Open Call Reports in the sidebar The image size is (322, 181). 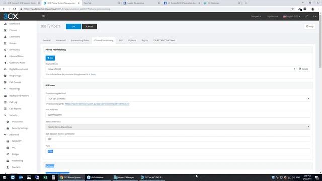coord(15,109)
